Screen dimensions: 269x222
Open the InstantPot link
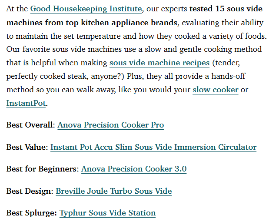[26, 103]
